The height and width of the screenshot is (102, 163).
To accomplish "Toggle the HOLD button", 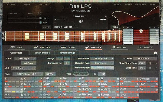I will [x=115, y=27].
